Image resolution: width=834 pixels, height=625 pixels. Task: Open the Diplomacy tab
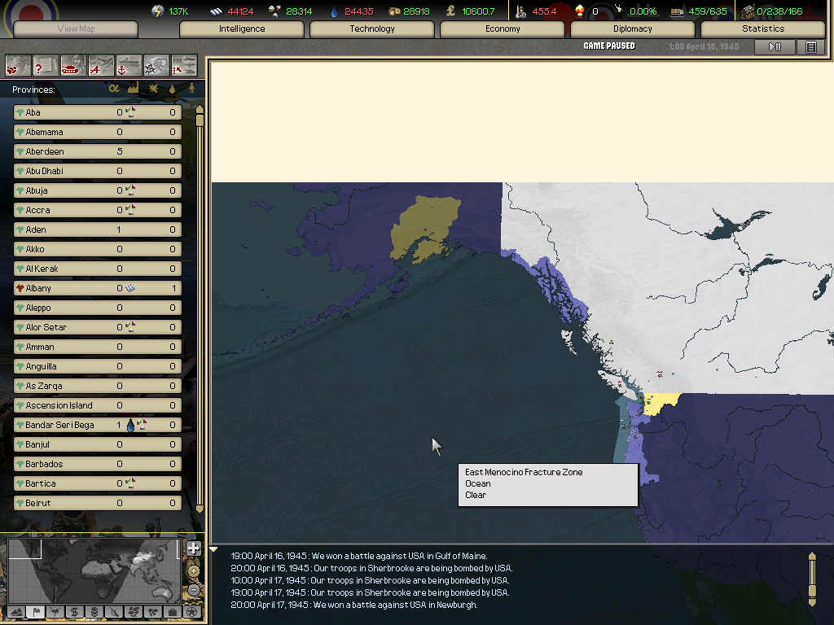click(632, 29)
